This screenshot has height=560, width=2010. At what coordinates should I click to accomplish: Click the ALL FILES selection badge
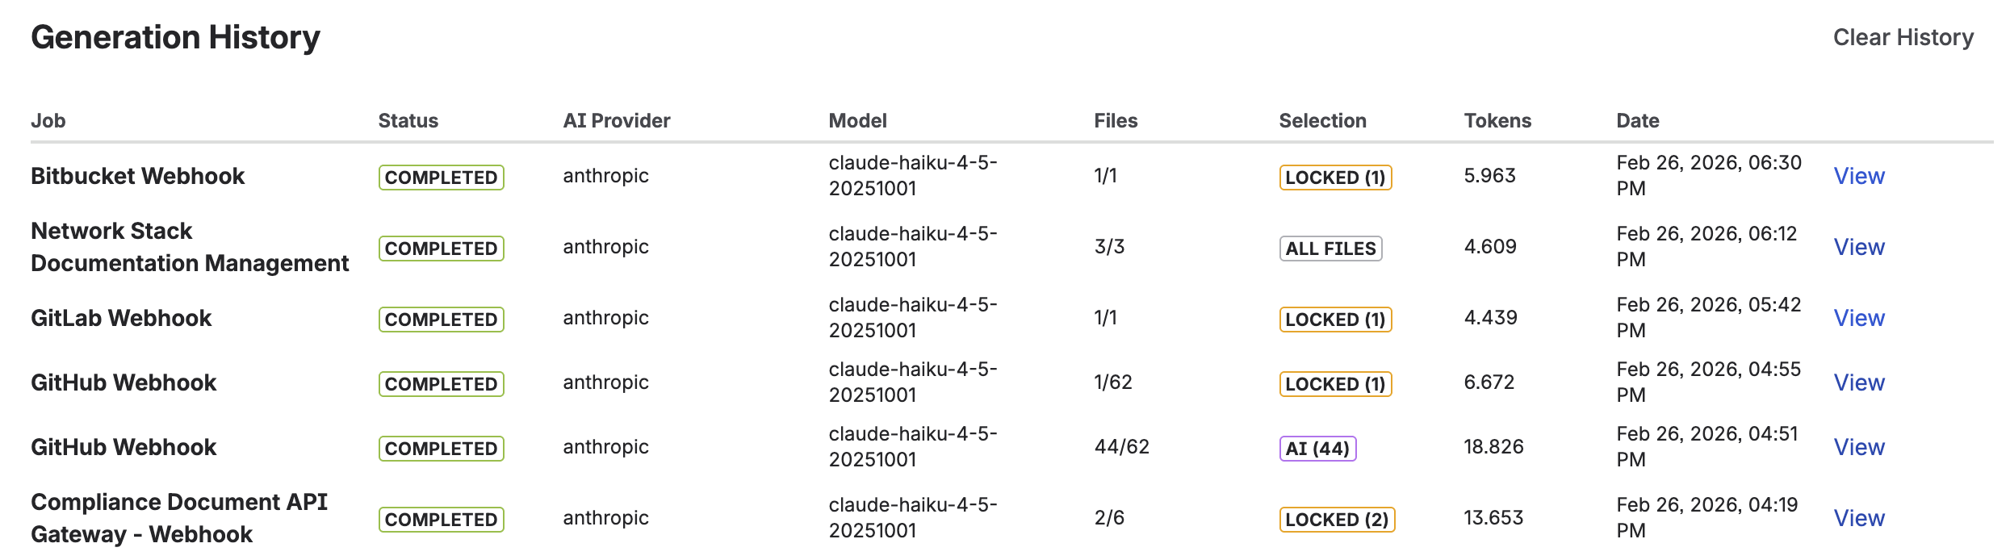(1330, 249)
